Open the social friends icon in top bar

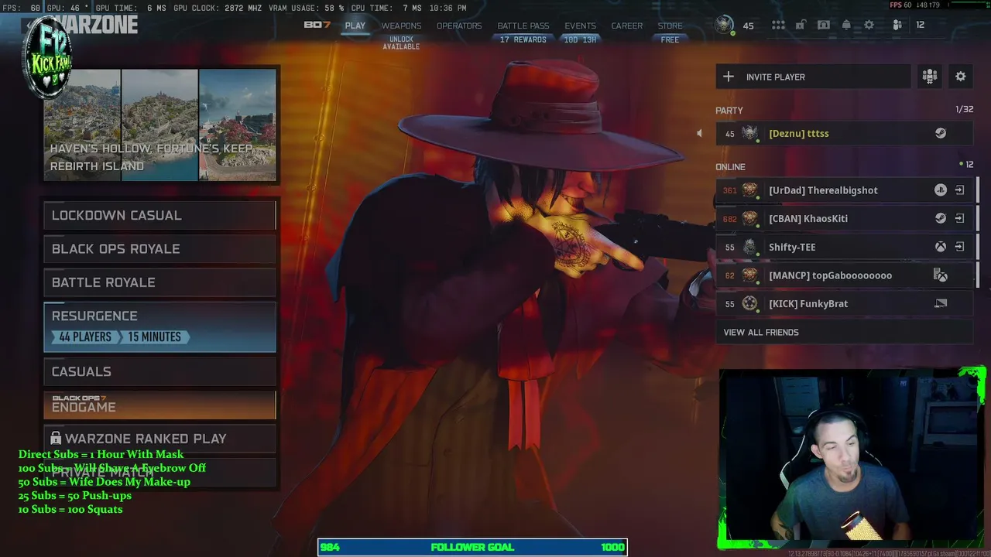897,26
